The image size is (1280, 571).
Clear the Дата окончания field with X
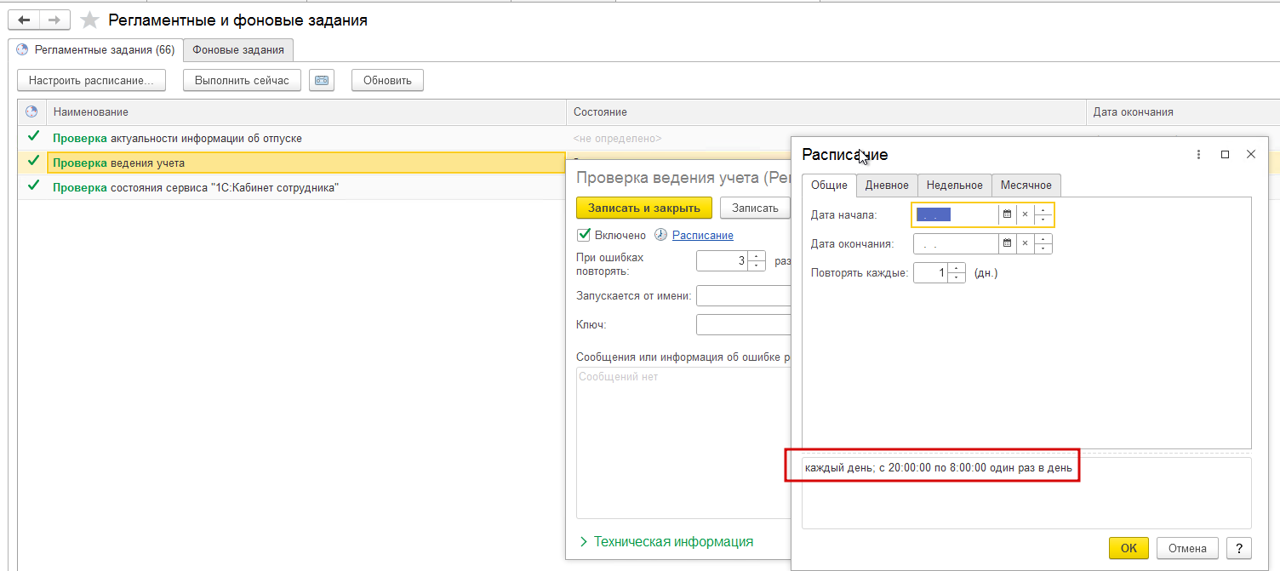(x=1026, y=243)
